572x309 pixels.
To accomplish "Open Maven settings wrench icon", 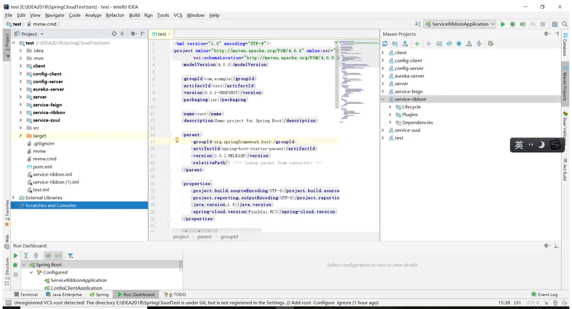I will [x=491, y=44].
